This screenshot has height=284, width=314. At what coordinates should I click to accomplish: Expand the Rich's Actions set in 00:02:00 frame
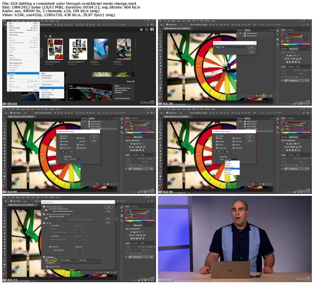(87, 124)
